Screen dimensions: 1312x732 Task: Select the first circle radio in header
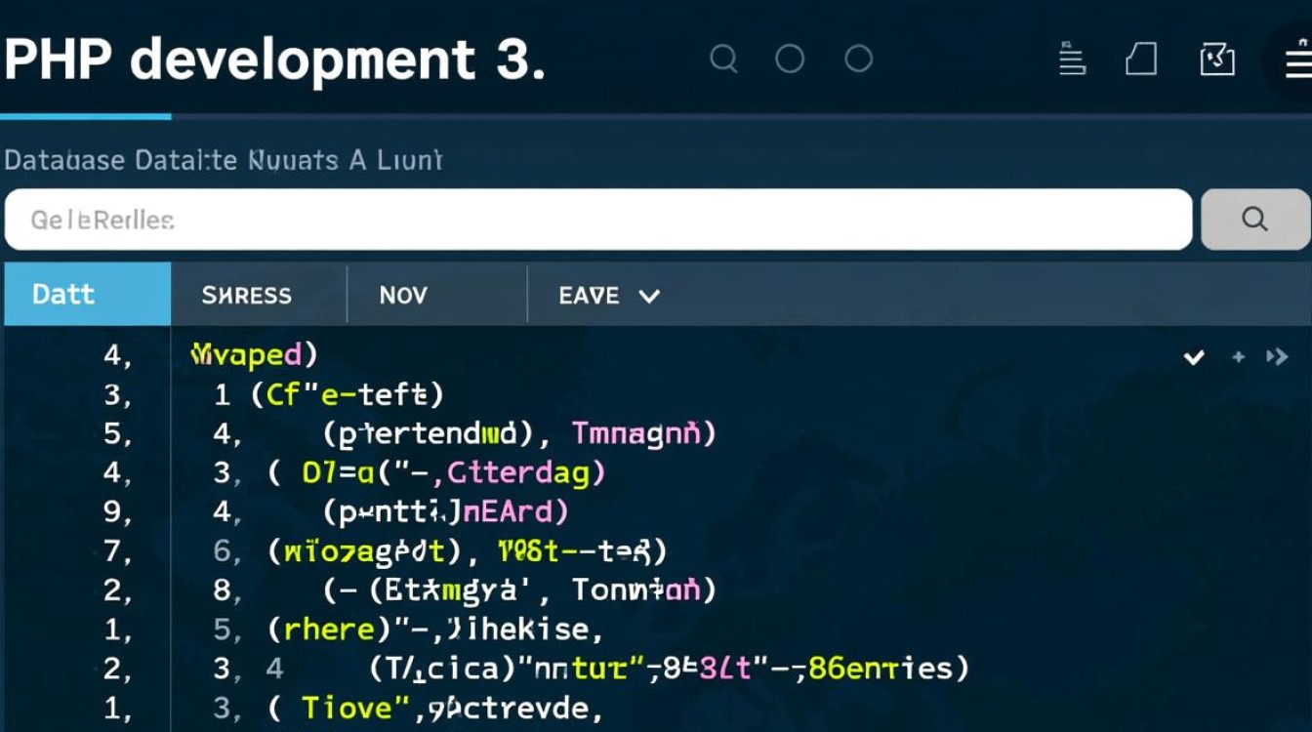(x=790, y=60)
